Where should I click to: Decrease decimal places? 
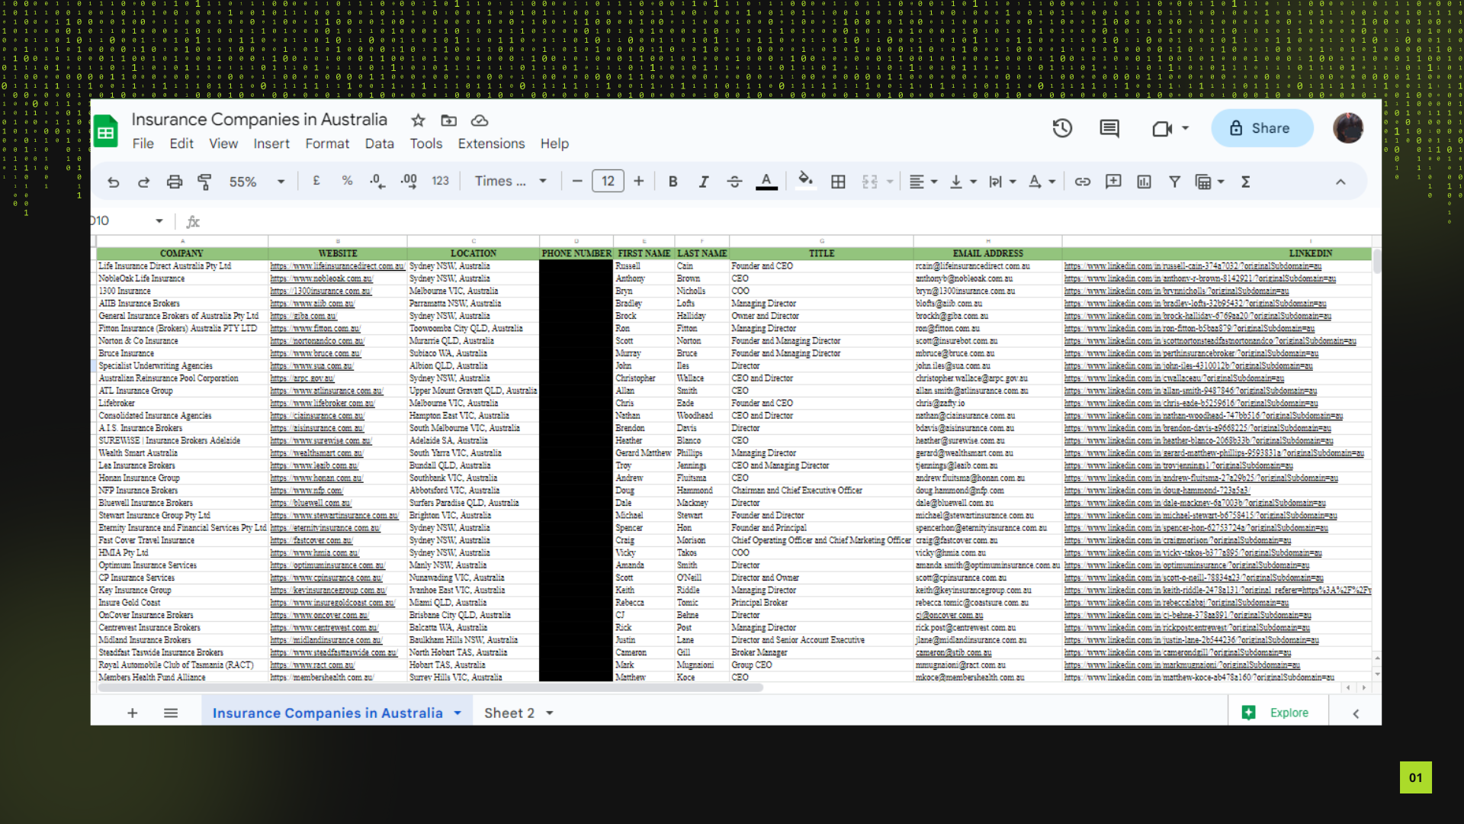pos(377,182)
